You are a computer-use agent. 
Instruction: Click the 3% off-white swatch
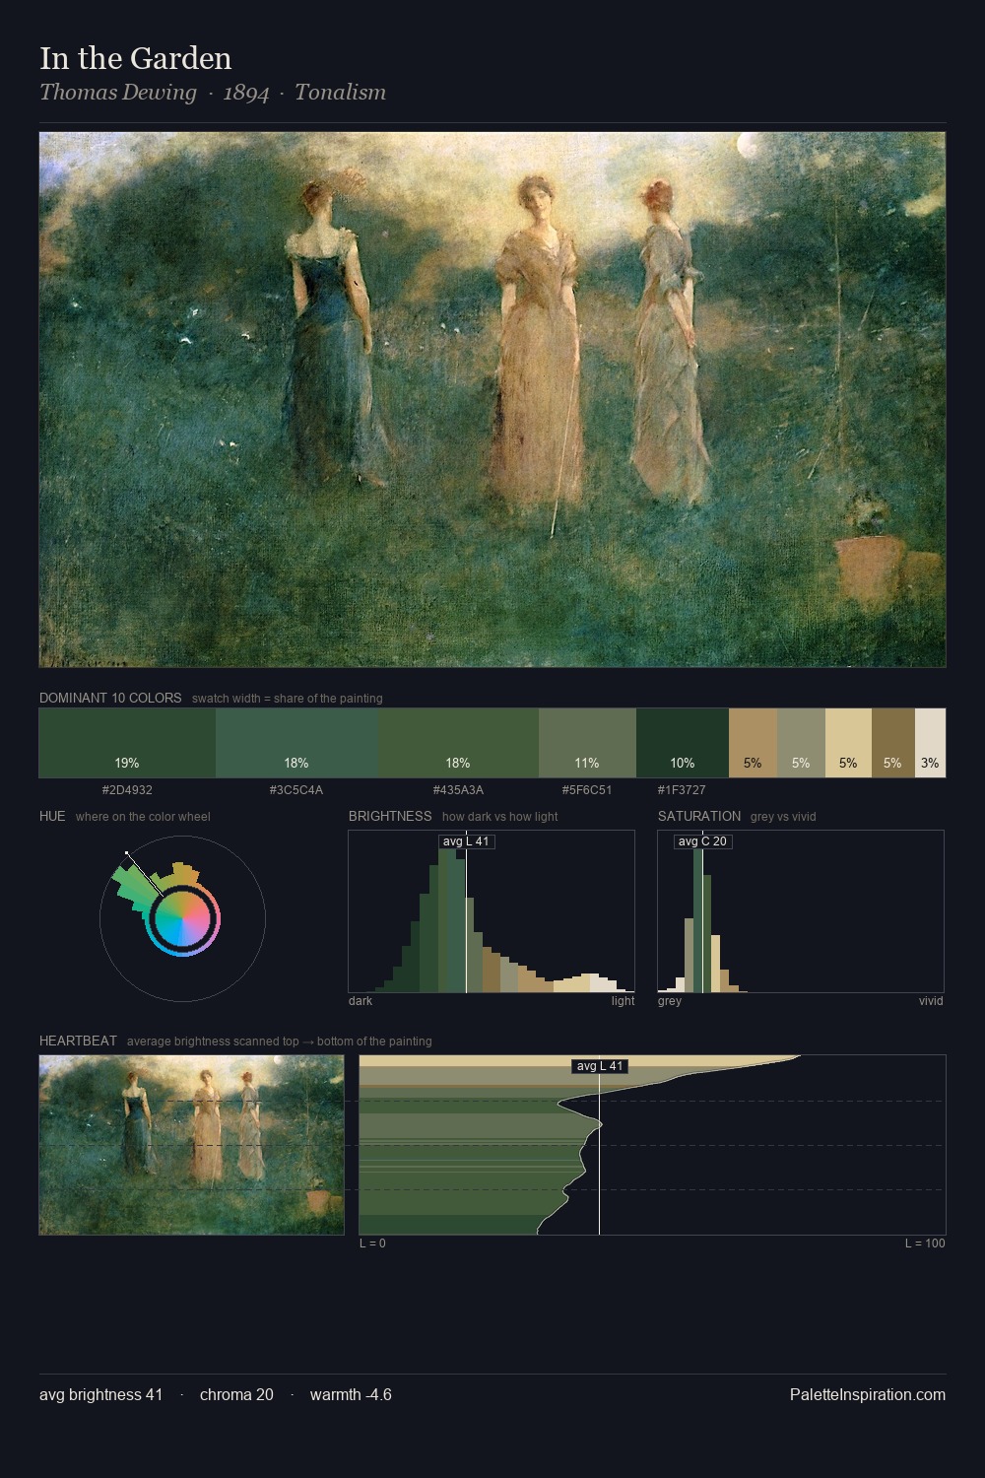[930, 743]
